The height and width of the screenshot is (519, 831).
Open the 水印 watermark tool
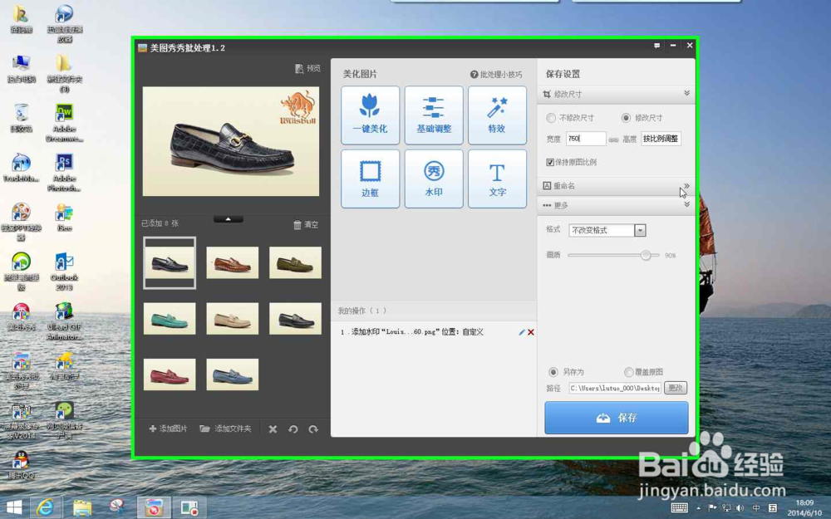pyautogui.click(x=434, y=179)
